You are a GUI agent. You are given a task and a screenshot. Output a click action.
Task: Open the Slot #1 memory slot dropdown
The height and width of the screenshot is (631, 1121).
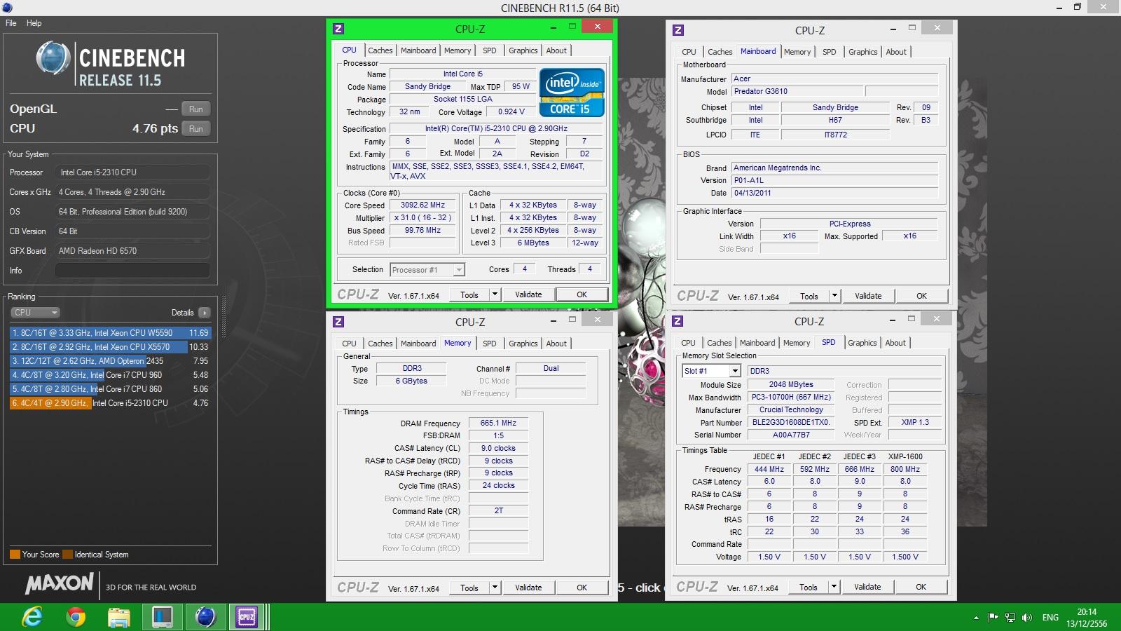[x=735, y=371]
